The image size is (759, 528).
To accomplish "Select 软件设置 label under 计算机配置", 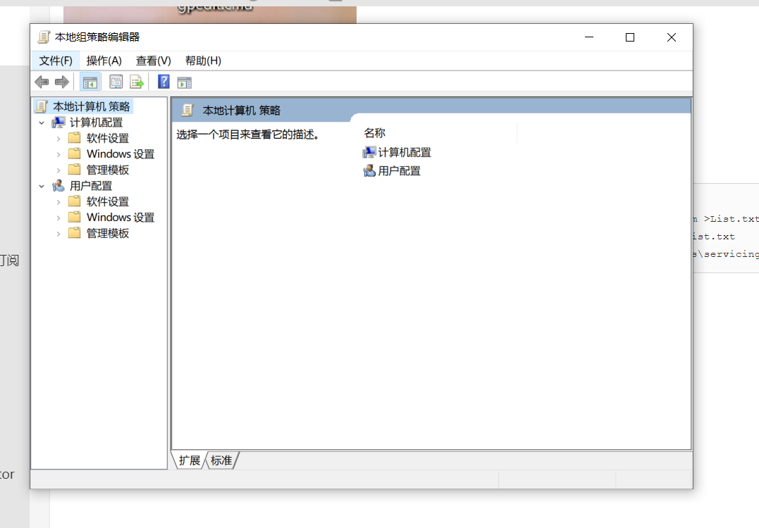I will point(108,138).
